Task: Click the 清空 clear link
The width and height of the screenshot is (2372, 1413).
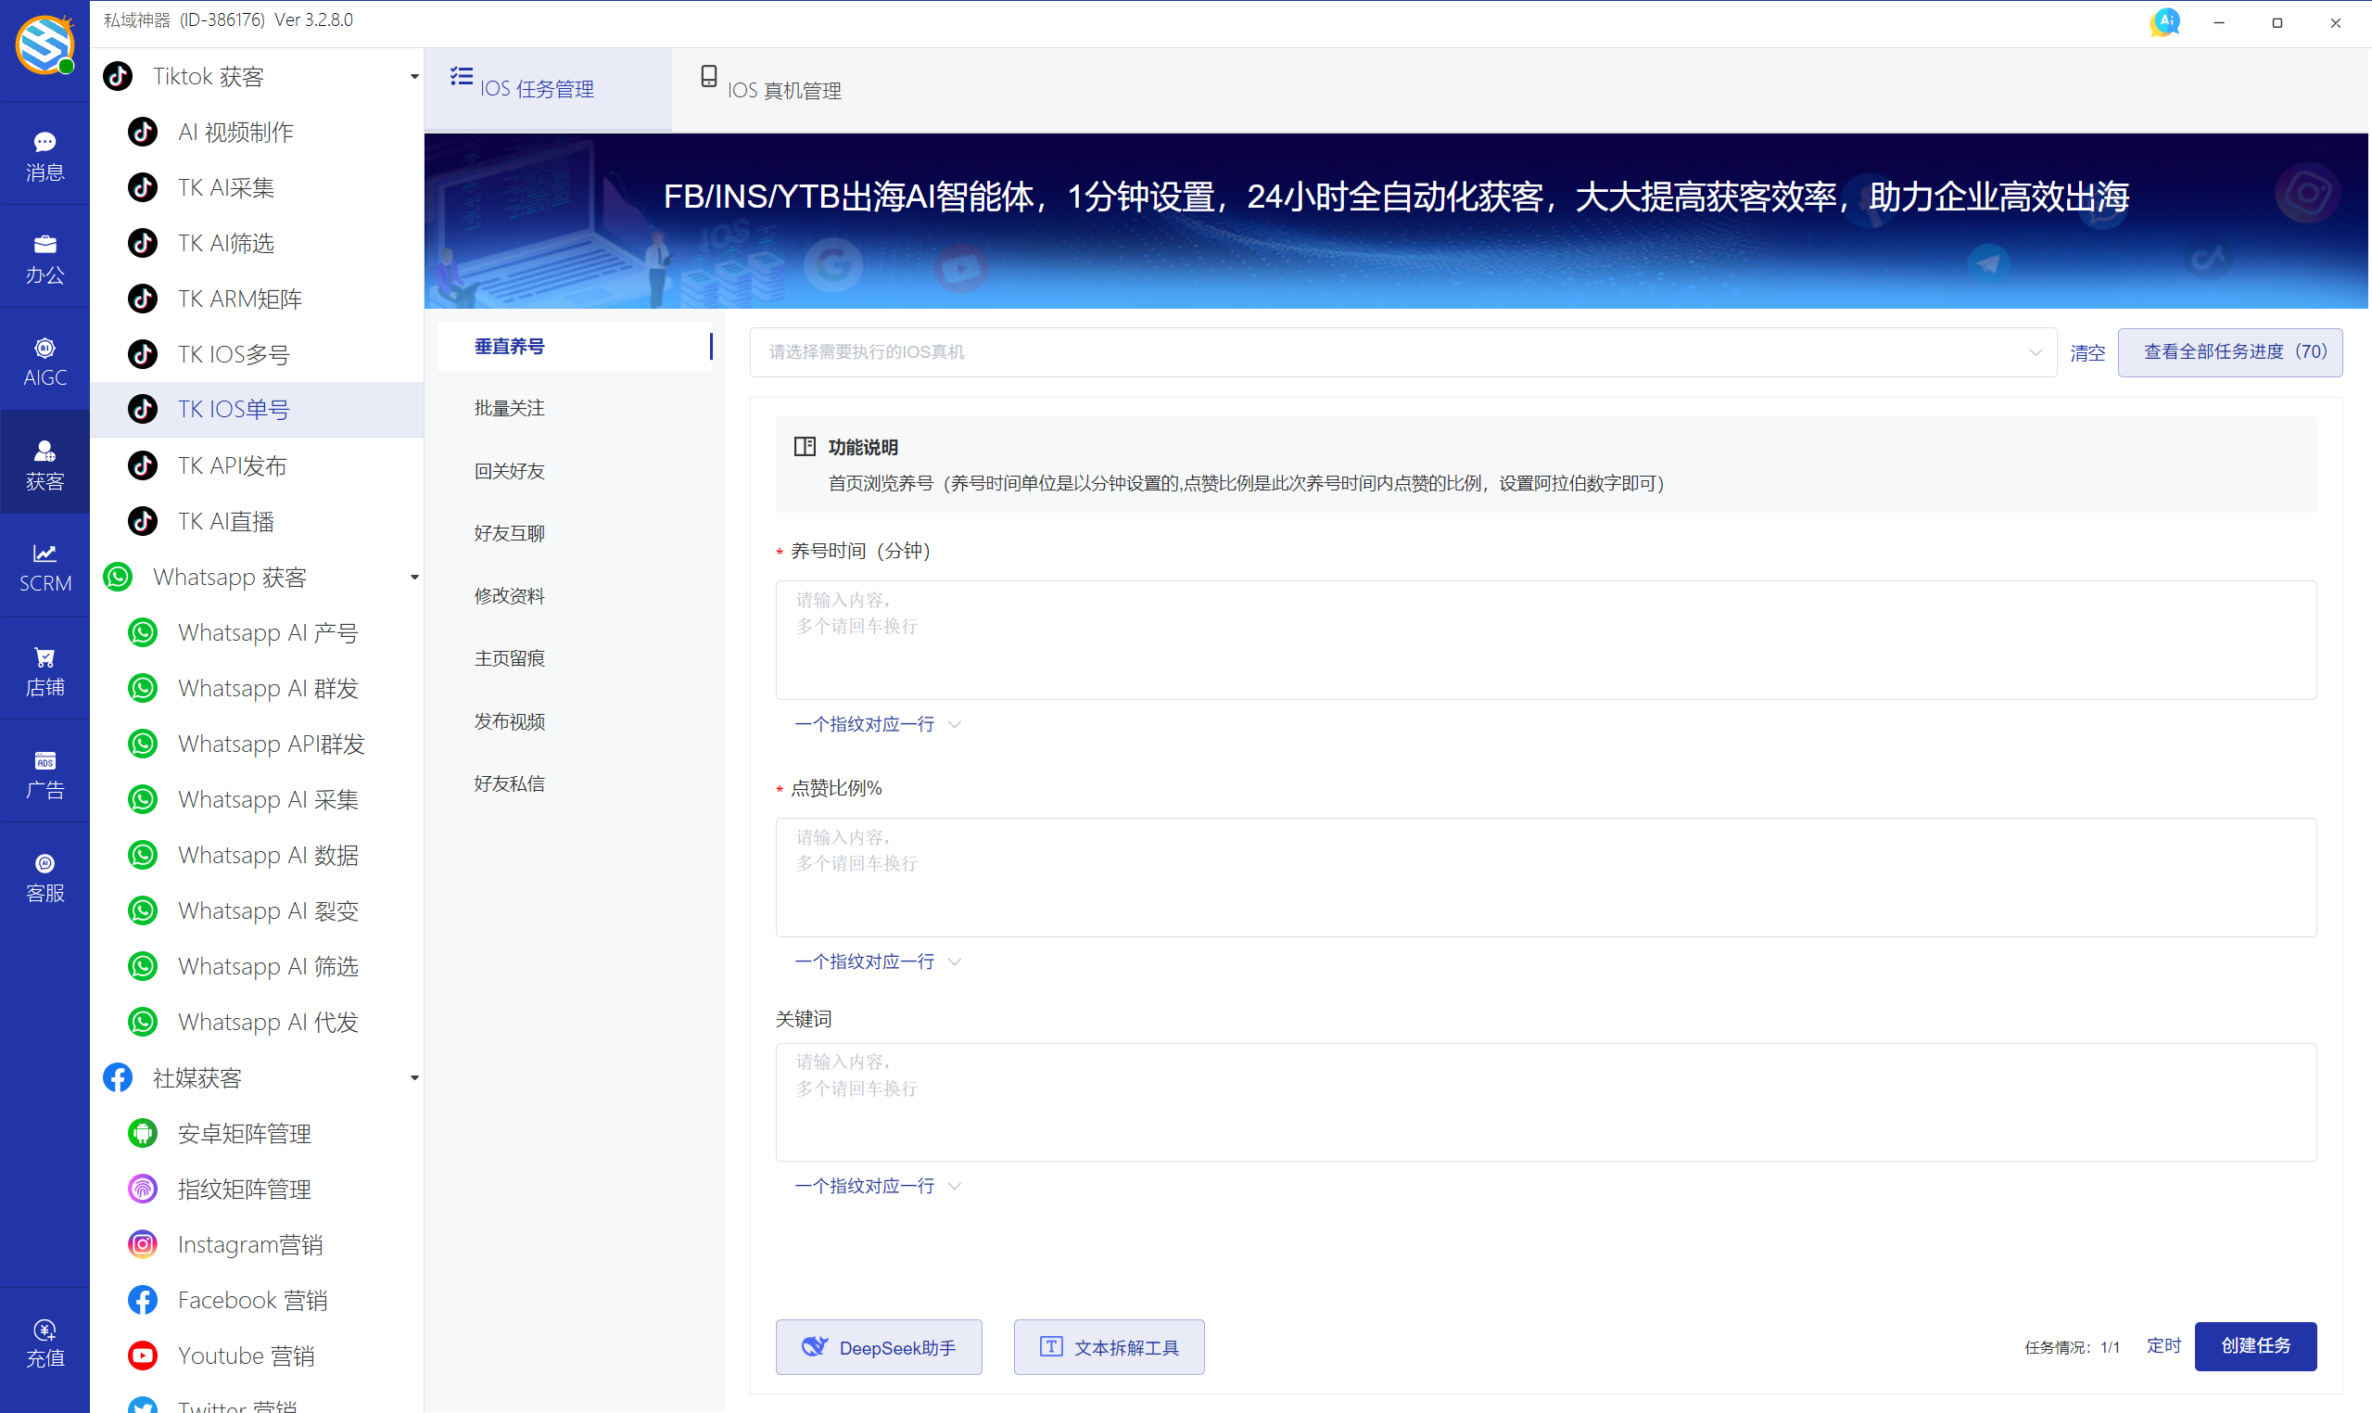Action: (x=2087, y=352)
